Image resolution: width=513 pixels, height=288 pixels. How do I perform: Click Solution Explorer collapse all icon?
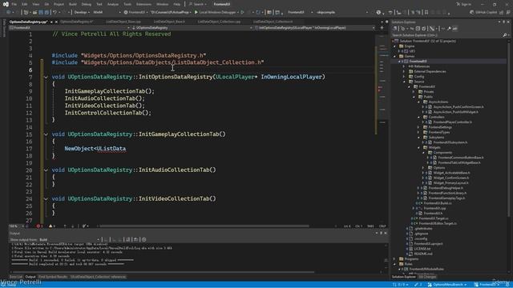(418, 29)
